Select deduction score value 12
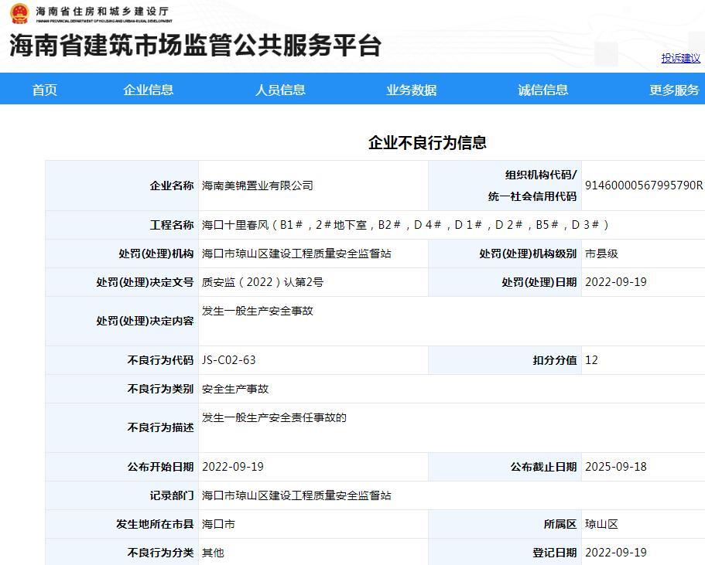Viewport: 705px width, 565px height. click(x=591, y=360)
